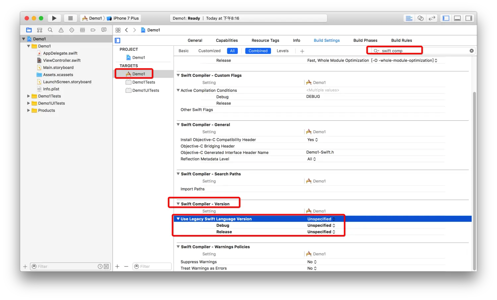Add a new target
497x300 pixels.
(117, 267)
